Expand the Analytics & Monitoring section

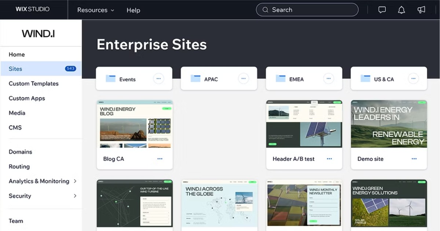[38, 181]
